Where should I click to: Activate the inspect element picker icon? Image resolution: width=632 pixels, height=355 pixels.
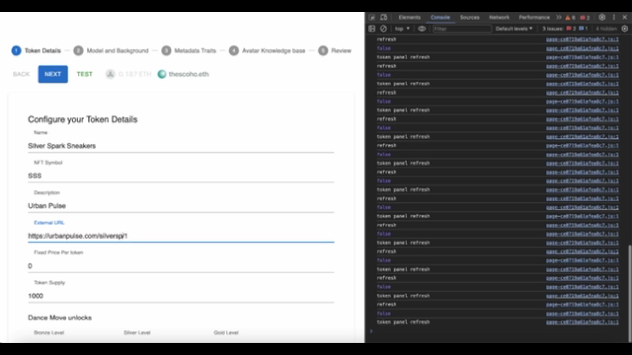[x=372, y=17]
